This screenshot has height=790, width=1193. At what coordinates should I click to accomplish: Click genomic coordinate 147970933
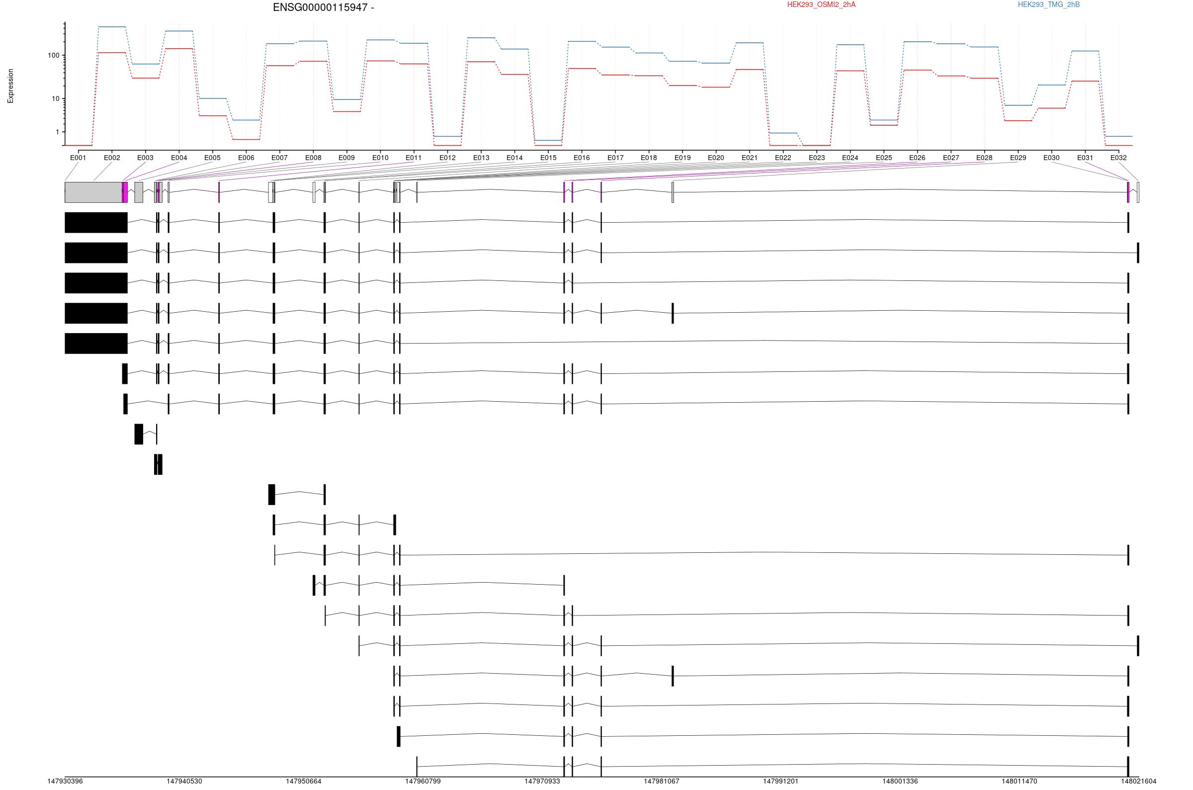point(542,782)
